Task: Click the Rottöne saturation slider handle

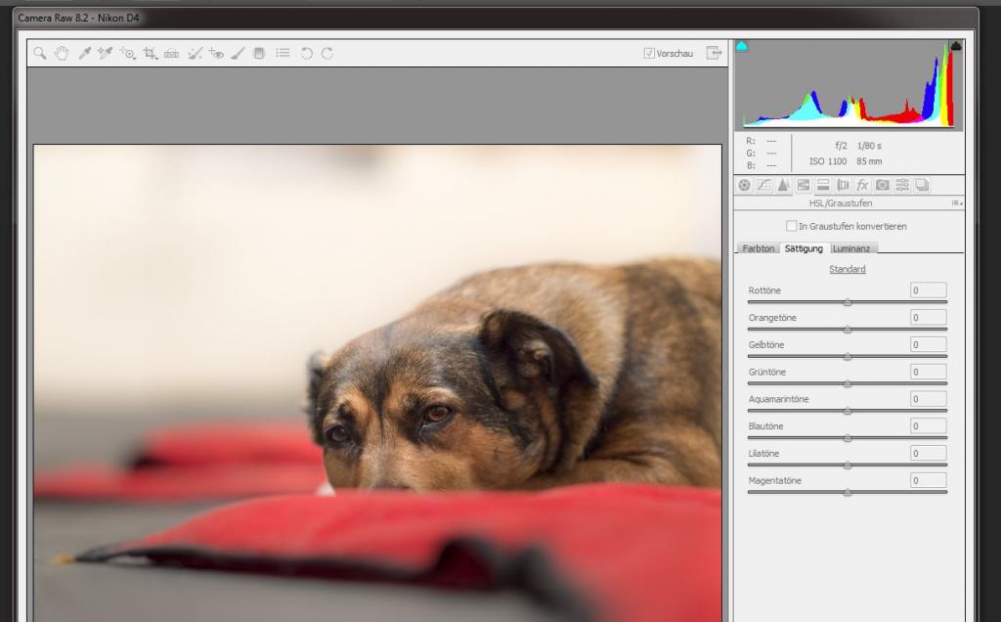Action: pyautogui.click(x=848, y=302)
